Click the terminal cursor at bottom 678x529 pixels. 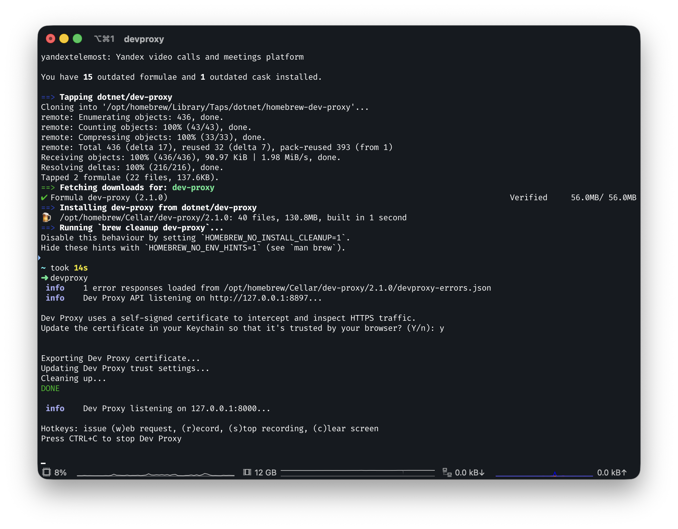coord(43,463)
